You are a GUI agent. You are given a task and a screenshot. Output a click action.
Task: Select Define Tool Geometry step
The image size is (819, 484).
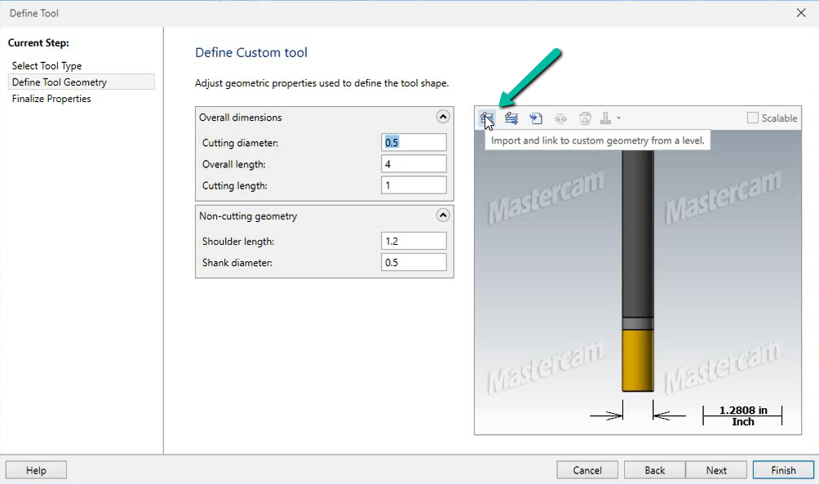click(81, 82)
